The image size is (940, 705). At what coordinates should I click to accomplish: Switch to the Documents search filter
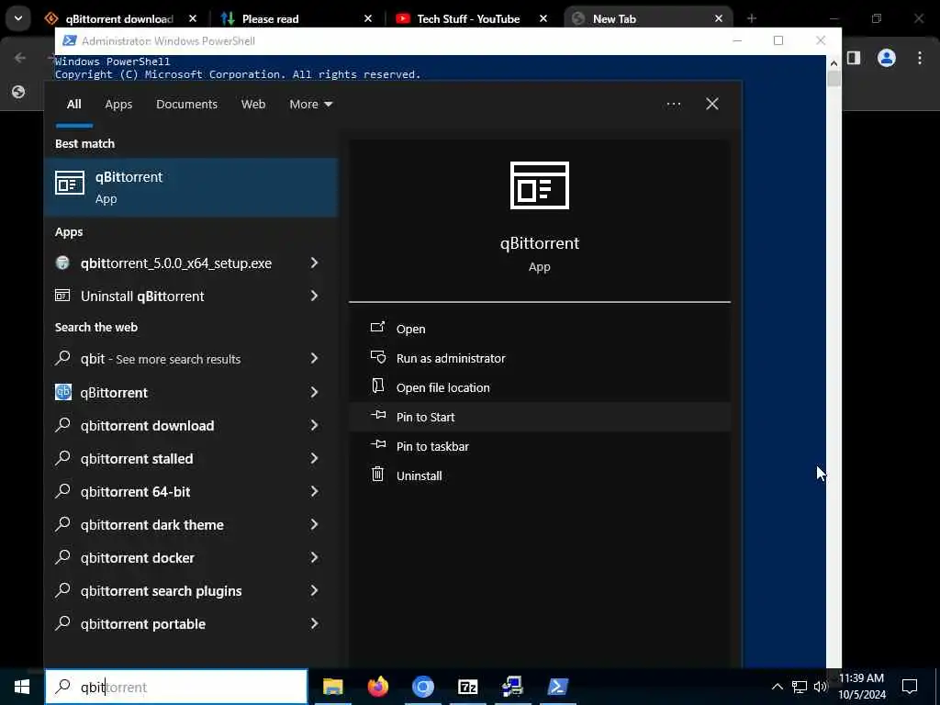coord(186,105)
